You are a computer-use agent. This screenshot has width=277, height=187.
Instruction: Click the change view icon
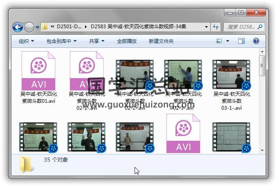point(219,41)
